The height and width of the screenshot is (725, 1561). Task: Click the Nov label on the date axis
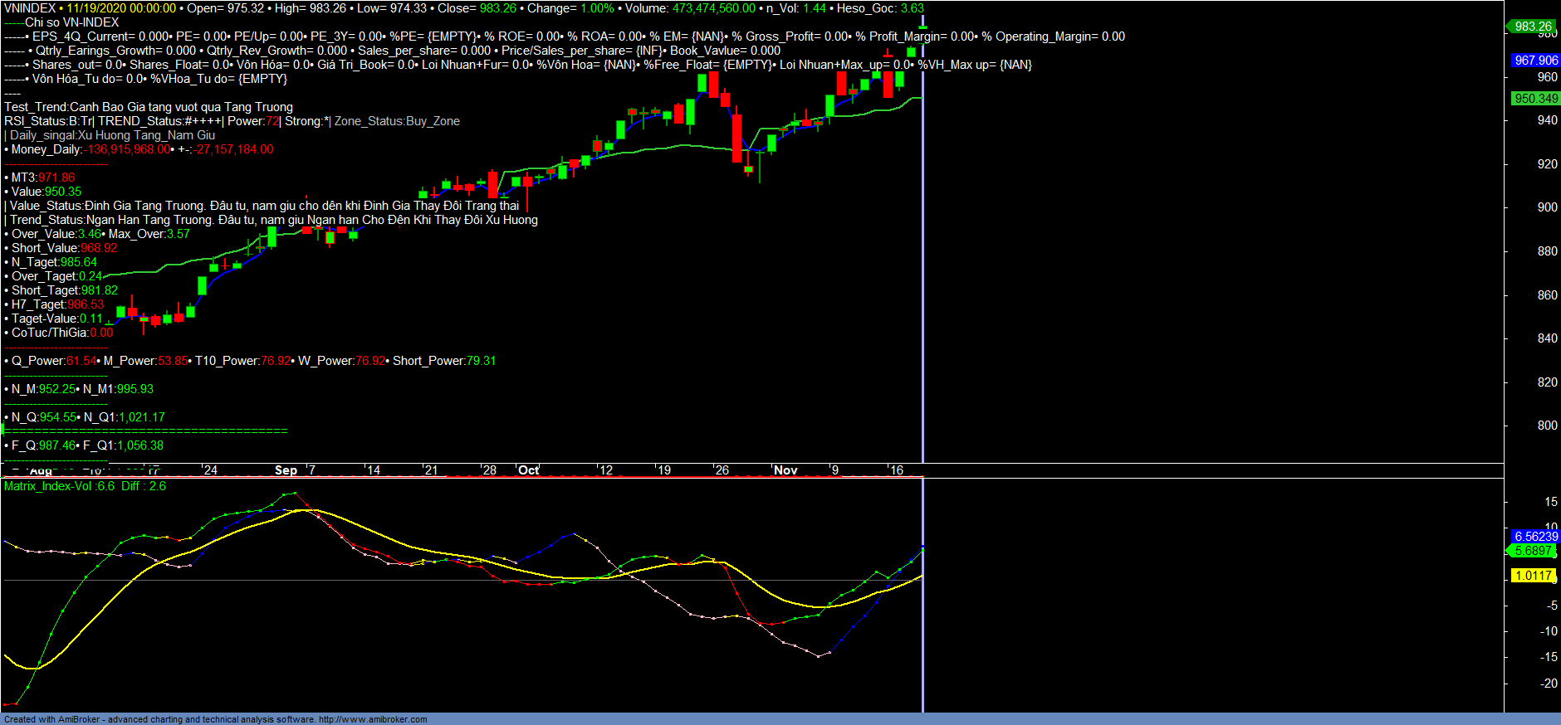point(785,470)
